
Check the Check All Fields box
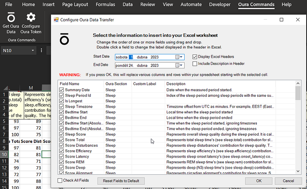pyautogui.click(x=60, y=181)
